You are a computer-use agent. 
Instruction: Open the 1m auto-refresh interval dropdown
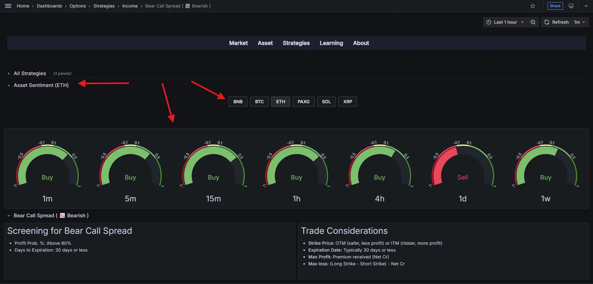click(580, 22)
